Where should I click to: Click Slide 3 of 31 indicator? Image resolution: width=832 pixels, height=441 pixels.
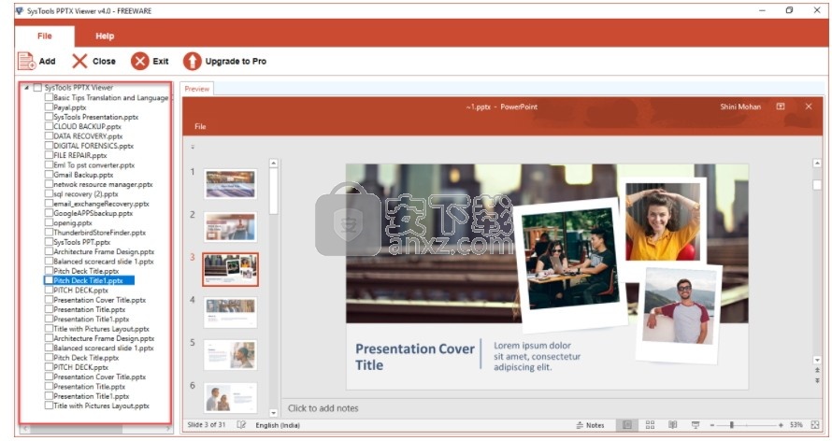tap(207, 424)
